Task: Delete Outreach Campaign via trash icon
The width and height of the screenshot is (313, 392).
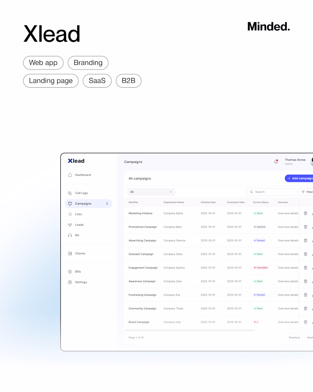Action: [x=306, y=254]
